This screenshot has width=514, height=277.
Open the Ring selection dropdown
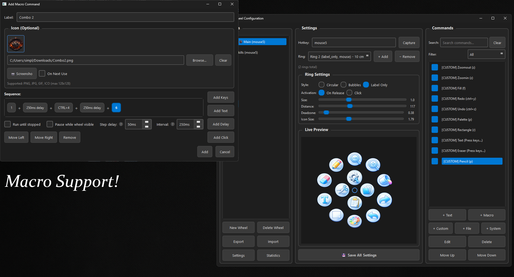coord(339,57)
